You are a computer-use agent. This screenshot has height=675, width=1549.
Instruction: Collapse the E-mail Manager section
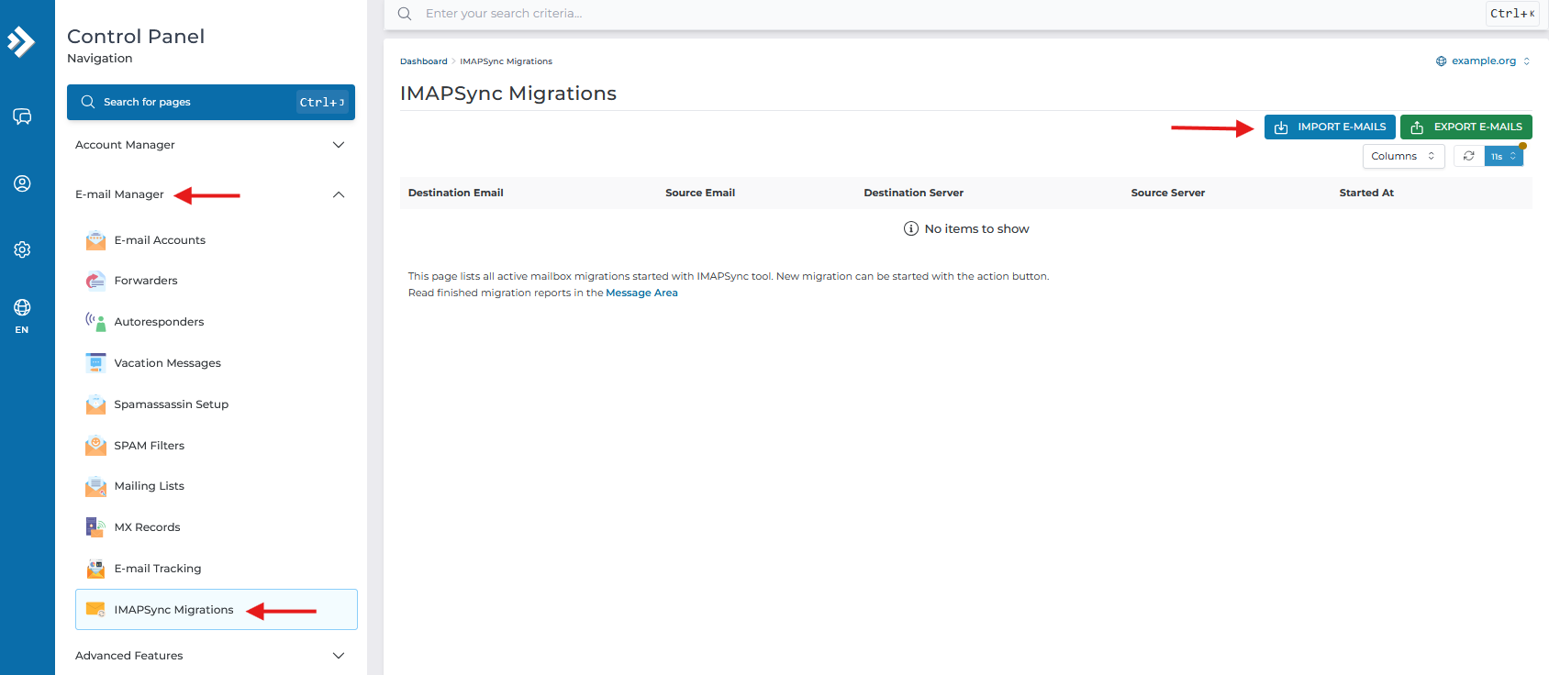coord(338,194)
